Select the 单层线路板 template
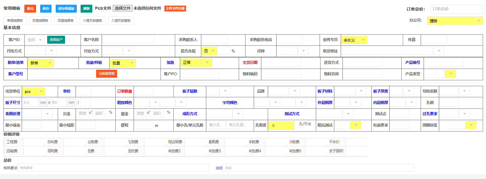486x179 pixels. click(x=15, y=21)
